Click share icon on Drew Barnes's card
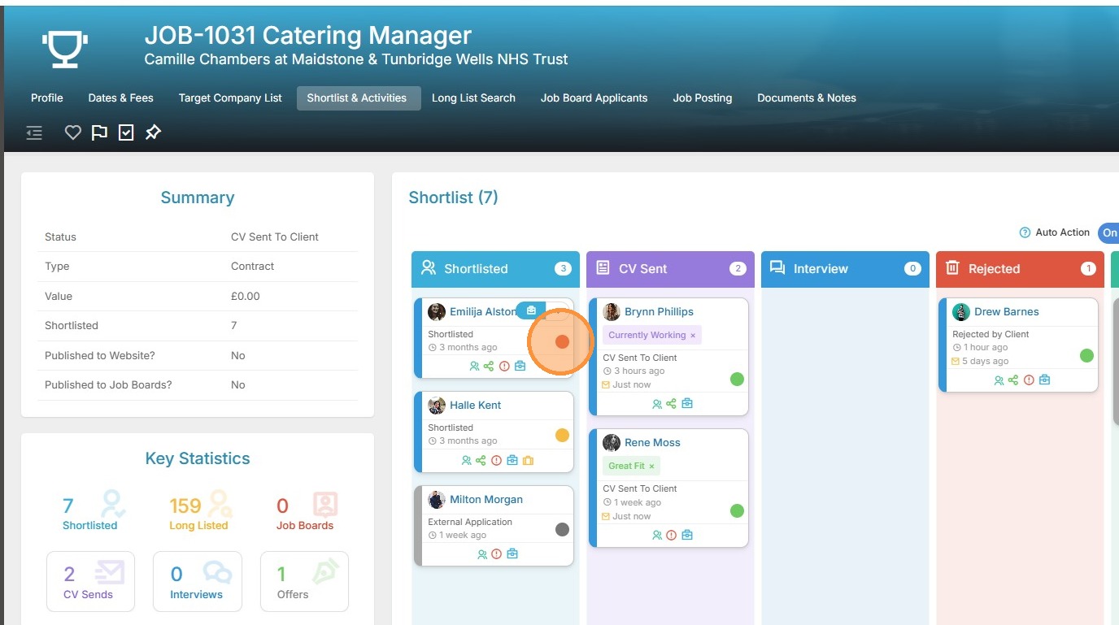The height and width of the screenshot is (625, 1119). [1013, 380]
